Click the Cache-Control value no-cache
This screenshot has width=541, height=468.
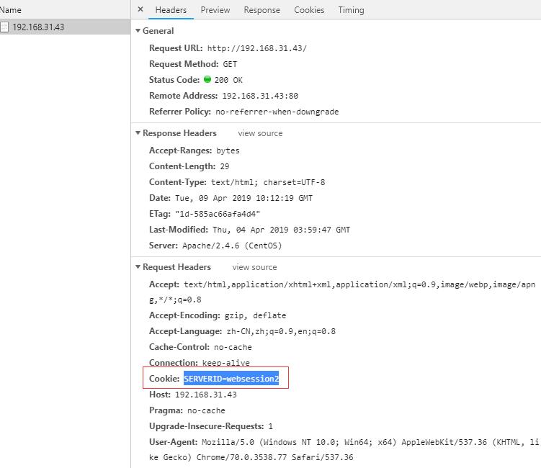(233, 347)
